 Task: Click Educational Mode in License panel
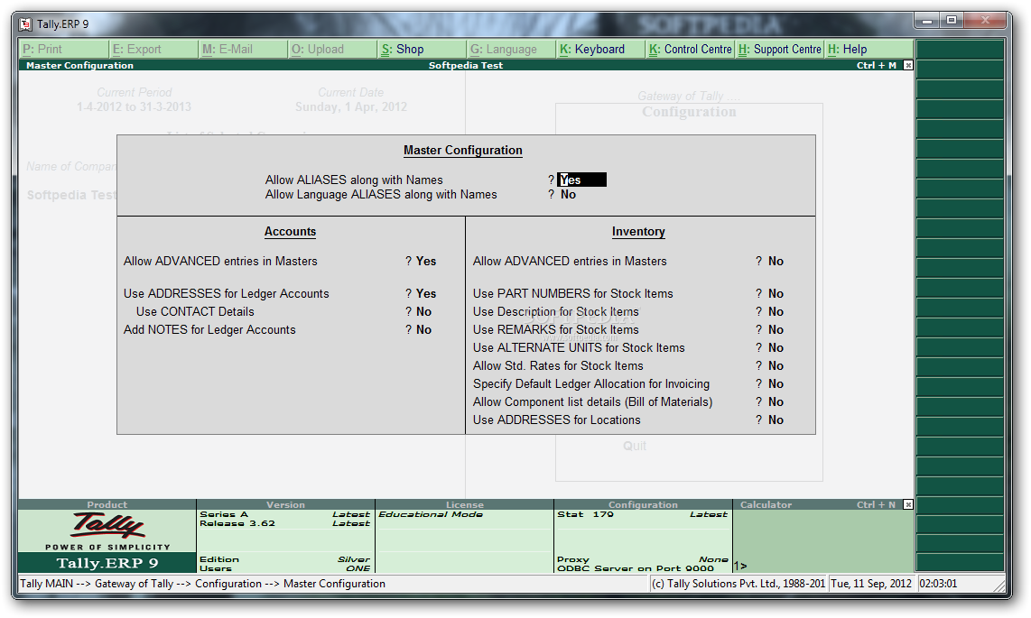431,514
